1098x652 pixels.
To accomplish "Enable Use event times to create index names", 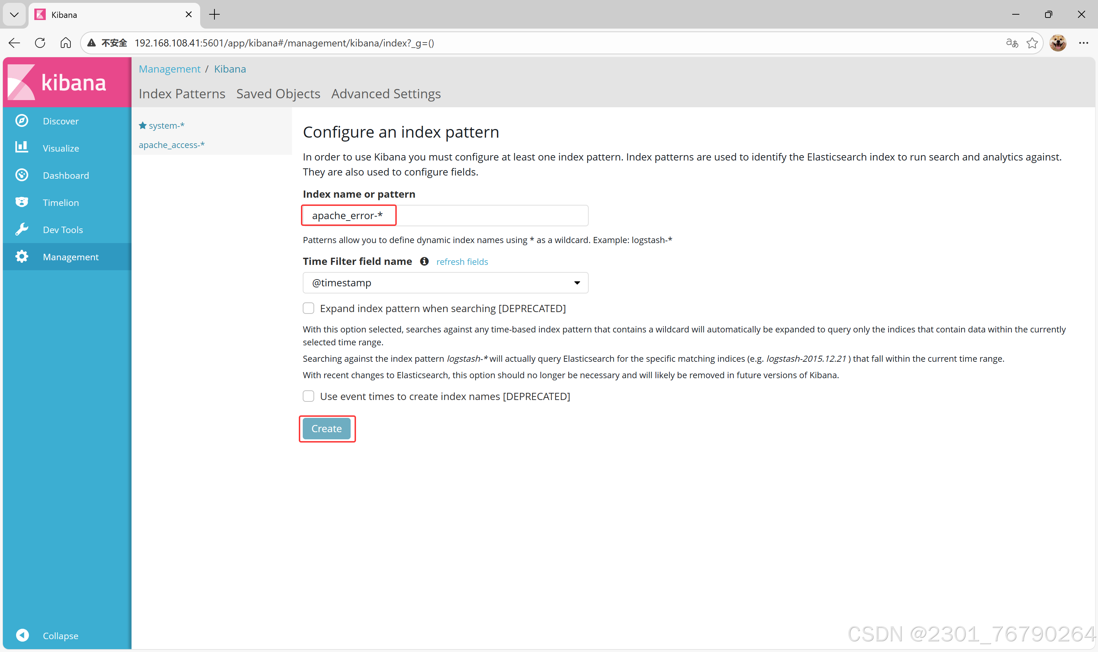I will pyautogui.click(x=308, y=396).
